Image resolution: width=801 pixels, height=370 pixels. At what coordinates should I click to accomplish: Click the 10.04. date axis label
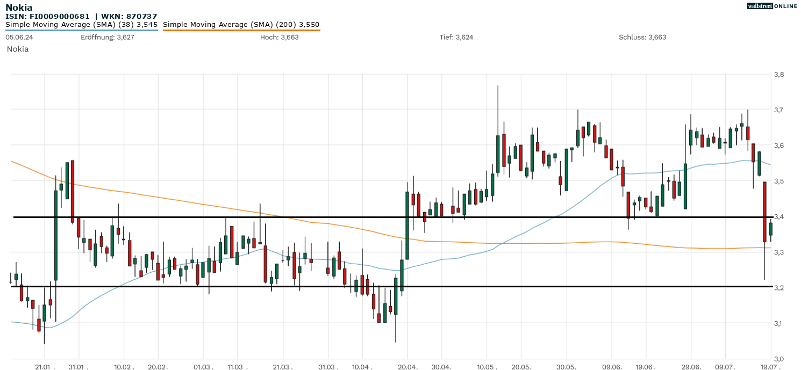pyautogui.click(x=362, y=367)
